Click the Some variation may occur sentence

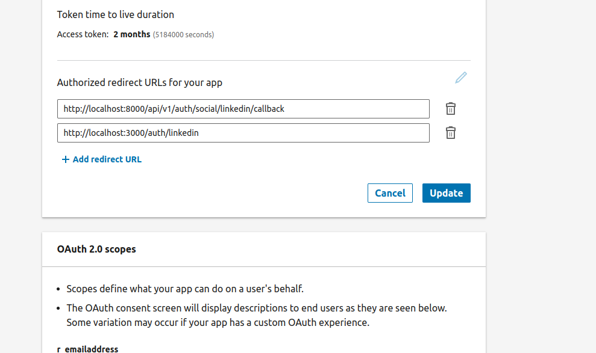point(217,322)
